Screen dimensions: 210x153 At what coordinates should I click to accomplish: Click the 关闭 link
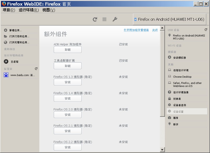155,30
